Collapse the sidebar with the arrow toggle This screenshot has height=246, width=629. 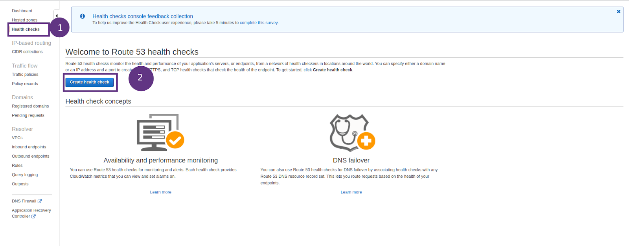tap(57, 16)
